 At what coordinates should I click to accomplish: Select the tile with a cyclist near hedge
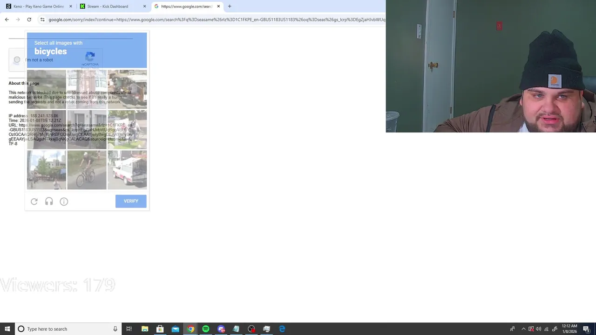[x=127, y=129]
